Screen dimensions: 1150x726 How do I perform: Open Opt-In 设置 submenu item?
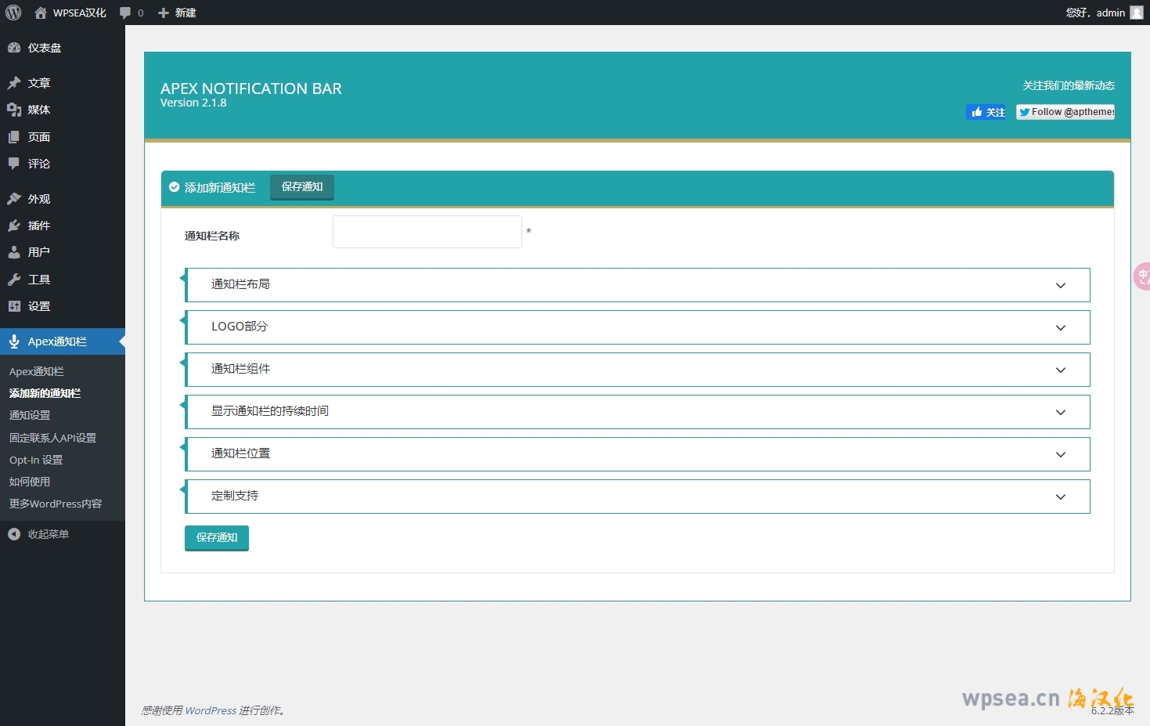36,460
